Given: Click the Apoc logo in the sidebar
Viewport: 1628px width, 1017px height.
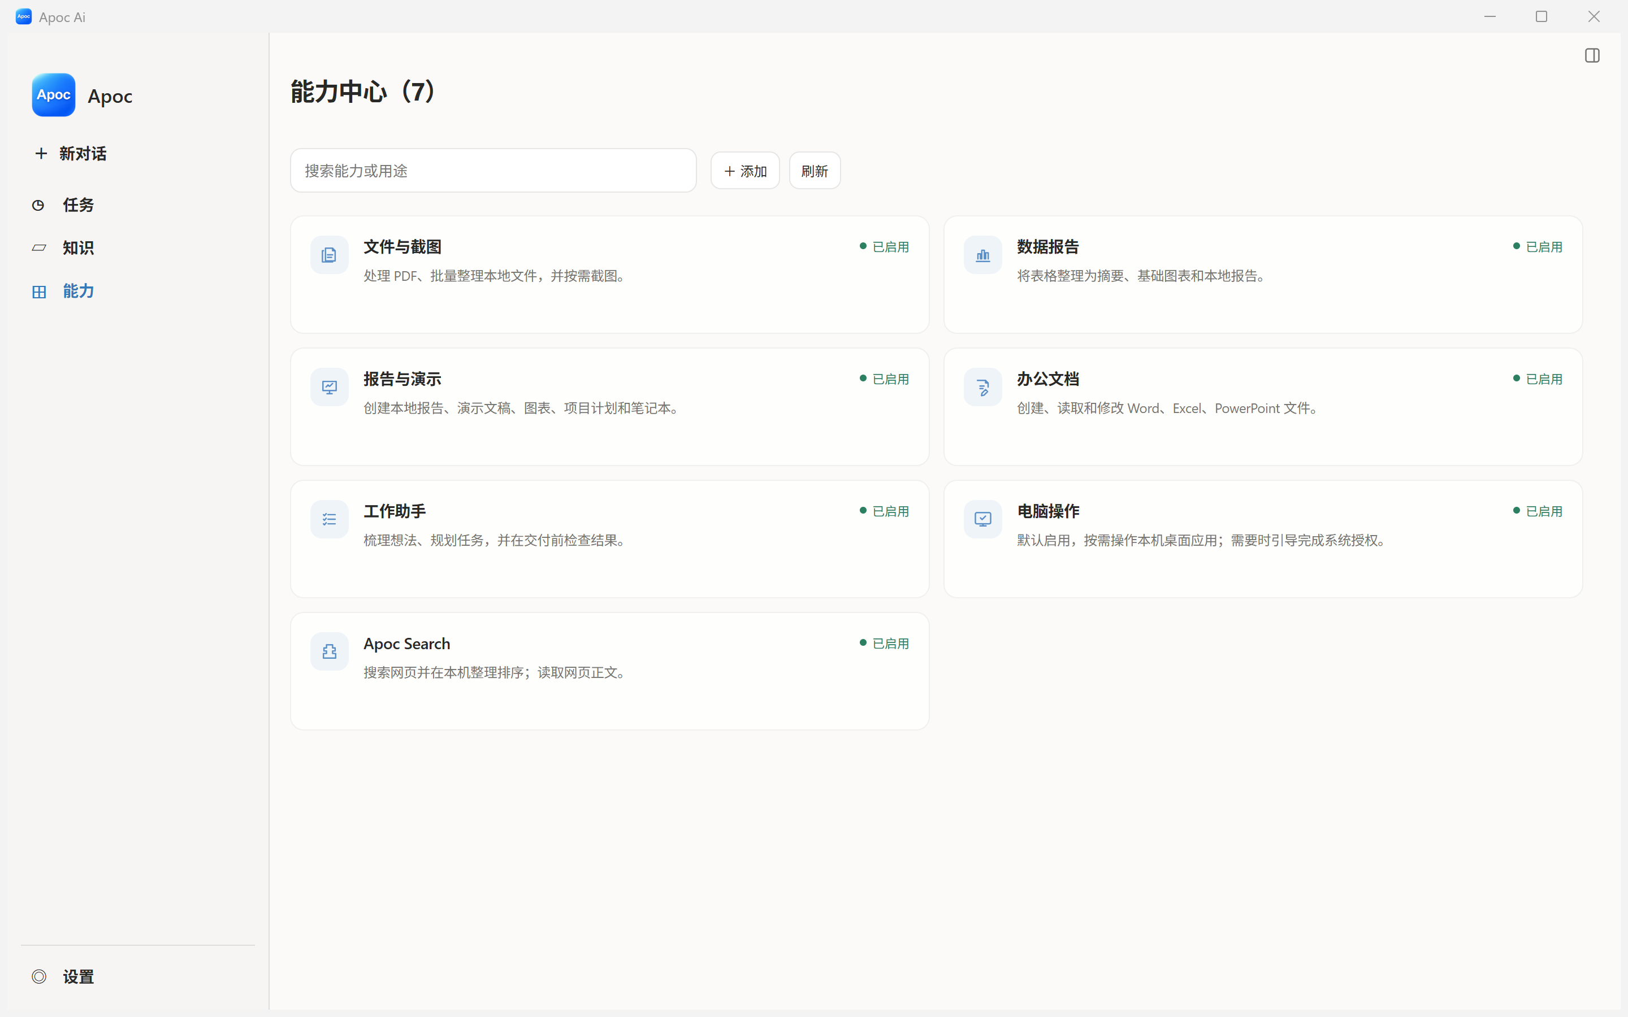Looking at the screenshot, I should pos(53,95).
